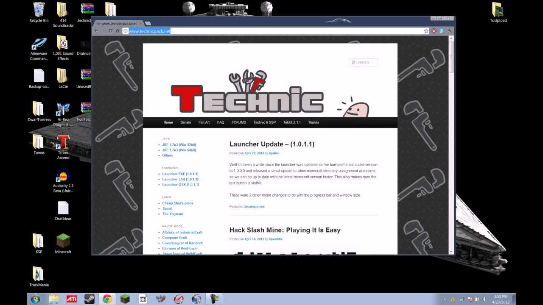Image resolution: width=543 pixels, height=305 pixels.
Task: Click JRE 1.7u3 (Win 64bit) link
Action: pyautogui.click(x=179, y=150)
